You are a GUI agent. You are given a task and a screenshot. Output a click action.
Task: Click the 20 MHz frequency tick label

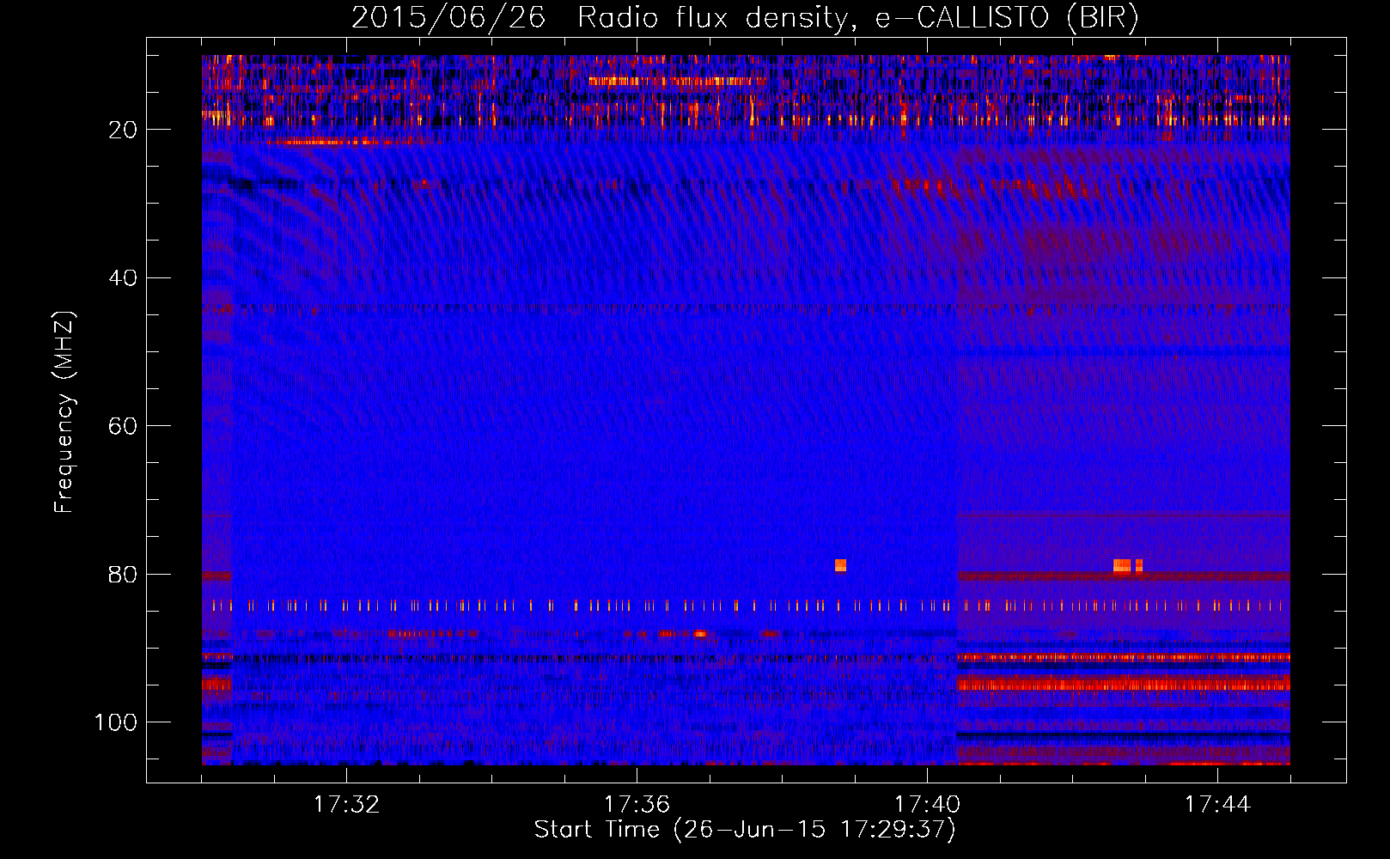click(x=124, y=130)
